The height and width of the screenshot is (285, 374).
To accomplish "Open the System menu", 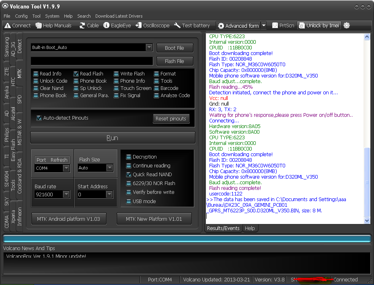I will [x=52, y=16].
